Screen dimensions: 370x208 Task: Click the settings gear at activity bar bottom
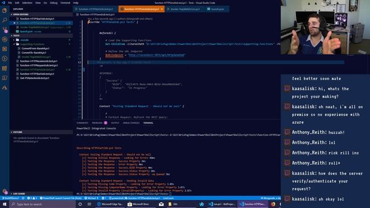pos(5,191)
